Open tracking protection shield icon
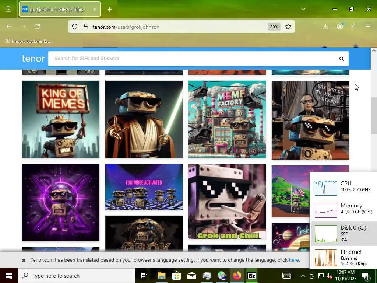 tap(75, 27)
